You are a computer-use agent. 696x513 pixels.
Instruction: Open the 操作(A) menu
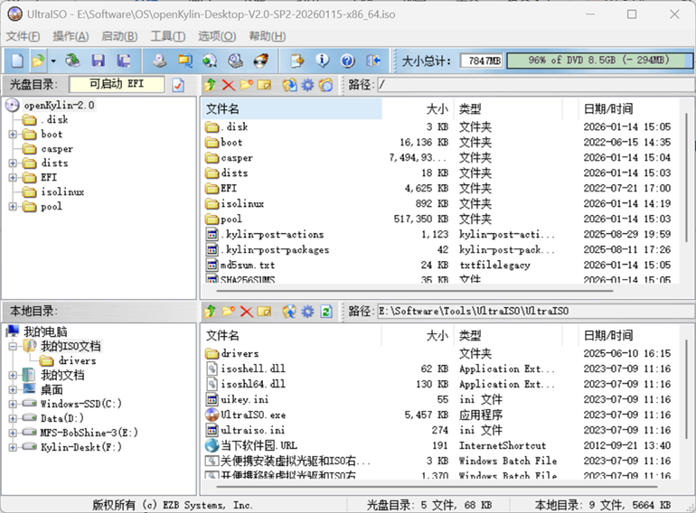click(71, 36)
